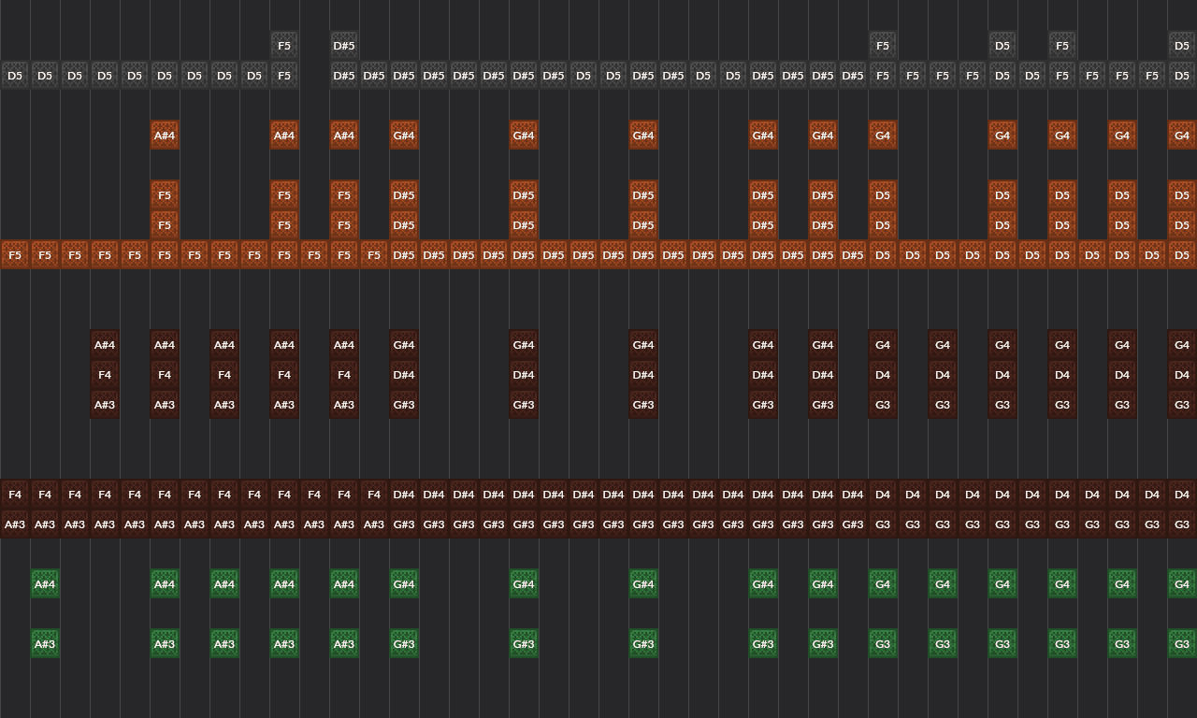This screenshot has width=1197, height=718.
Task: Click the stacked orange F5 pair's upper block
Action: [164, 194]
